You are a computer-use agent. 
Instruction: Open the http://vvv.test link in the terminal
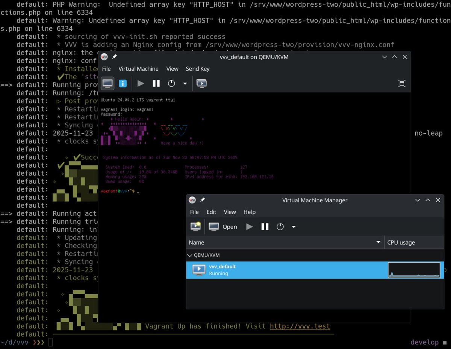click(300, 326)
